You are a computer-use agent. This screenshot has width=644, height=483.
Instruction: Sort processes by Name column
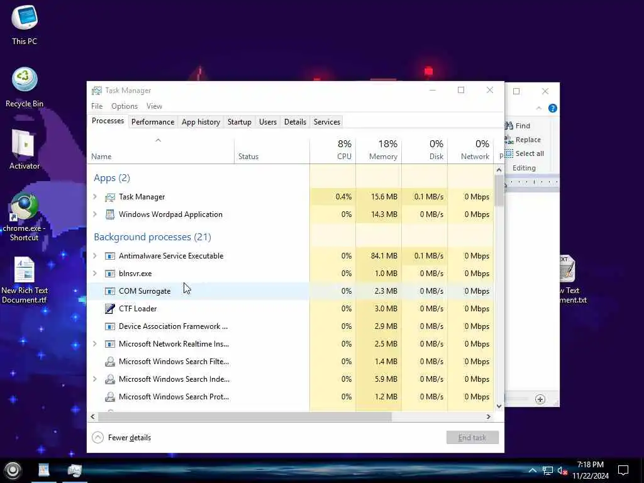pos(160,150)
